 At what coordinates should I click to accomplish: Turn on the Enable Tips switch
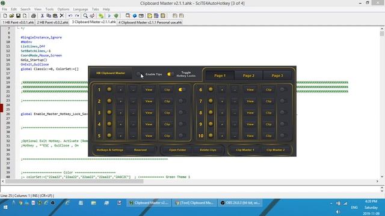[140, 74]
